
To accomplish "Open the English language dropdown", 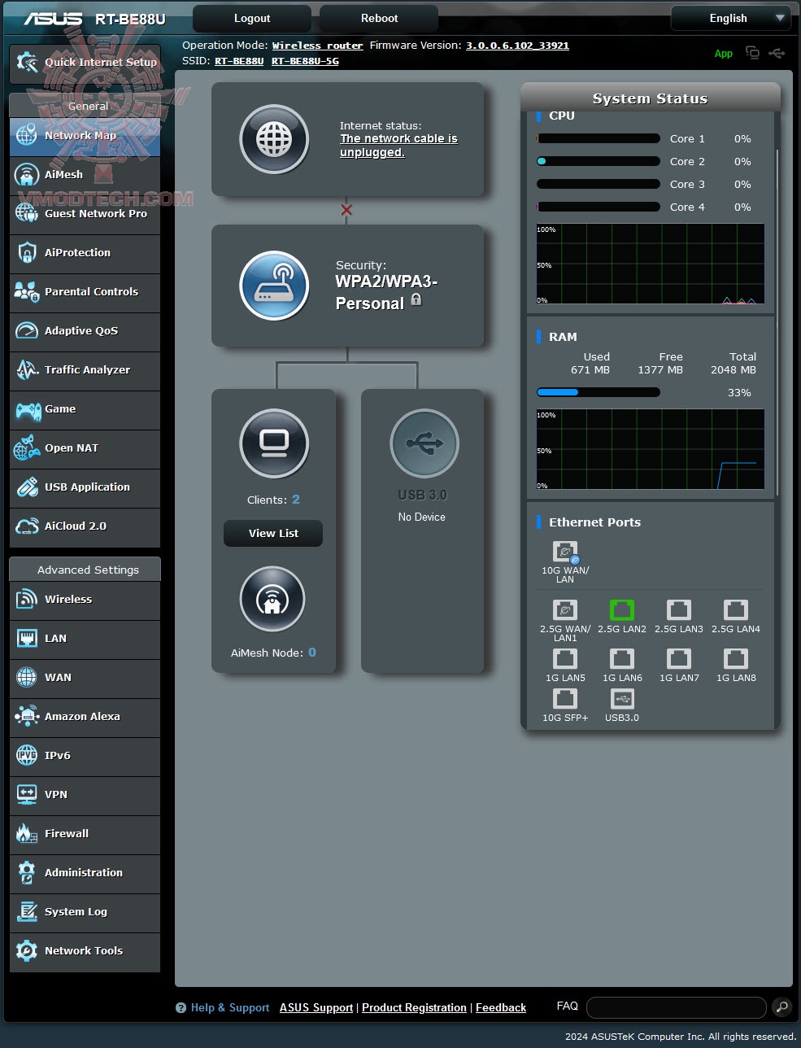I will [730, 18].
